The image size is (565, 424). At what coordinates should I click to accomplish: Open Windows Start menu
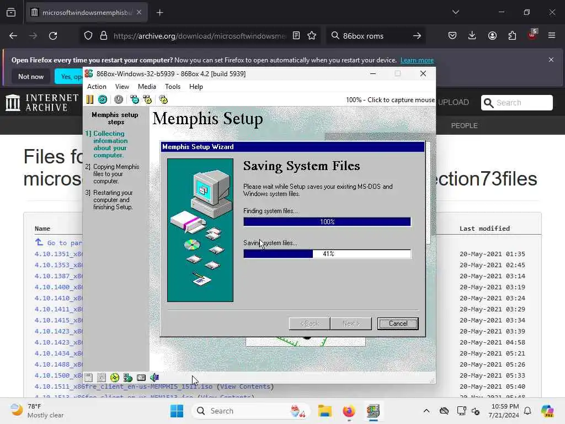tap(177, 411)
